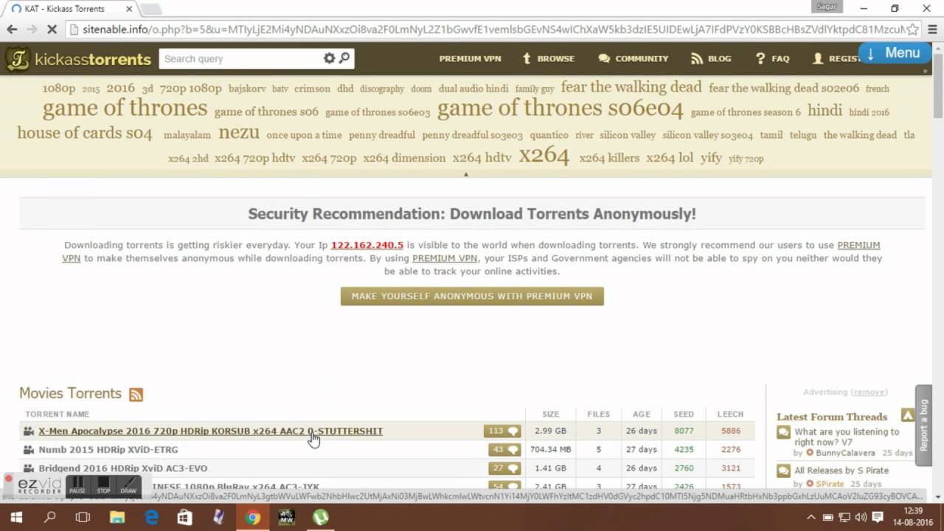
Task: Launch Microsoft Edge from taskbar
Action: [151, 517]
